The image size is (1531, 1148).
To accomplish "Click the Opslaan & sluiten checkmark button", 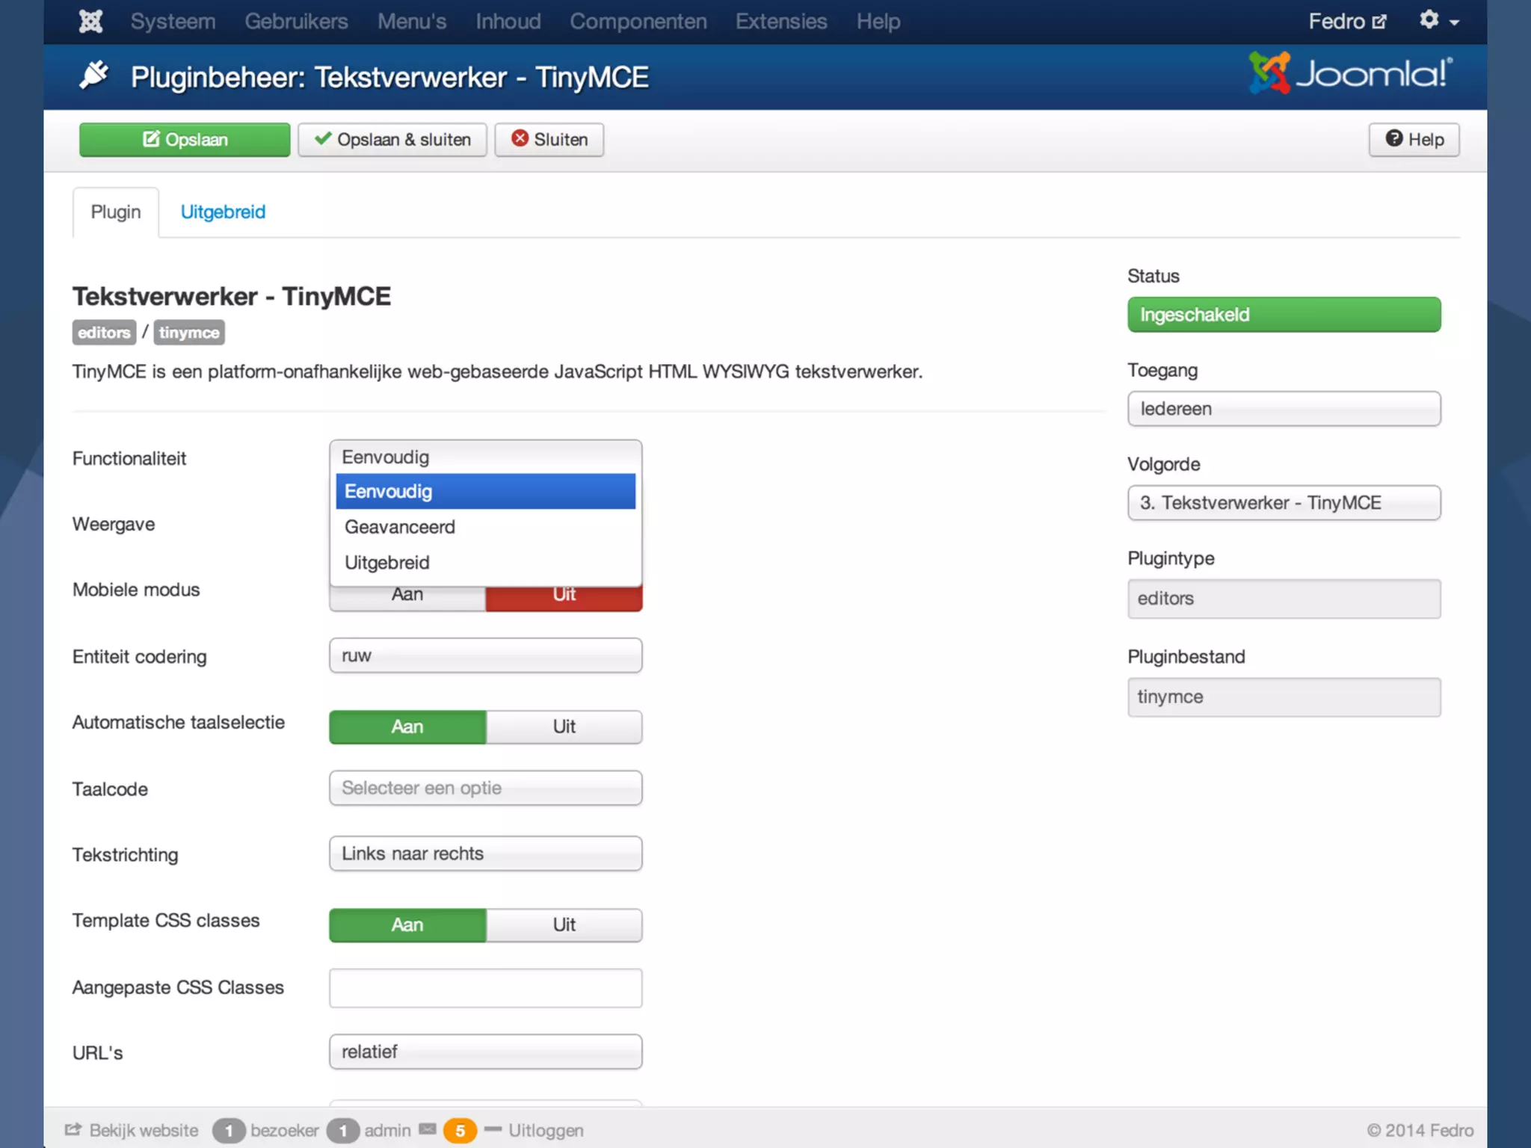I will (x=392, y=140).
